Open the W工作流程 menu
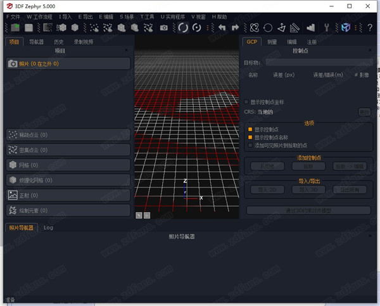Screen dimensions: 380x306 click(x=39, y=16)
